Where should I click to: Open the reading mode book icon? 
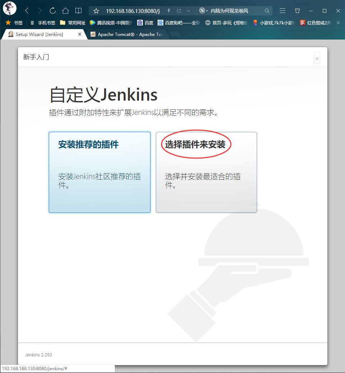click(x=78, y=11)
